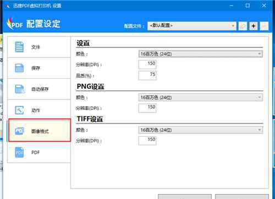
Task: Expand the PNG color dropdown
Action: tap(201, 98)
